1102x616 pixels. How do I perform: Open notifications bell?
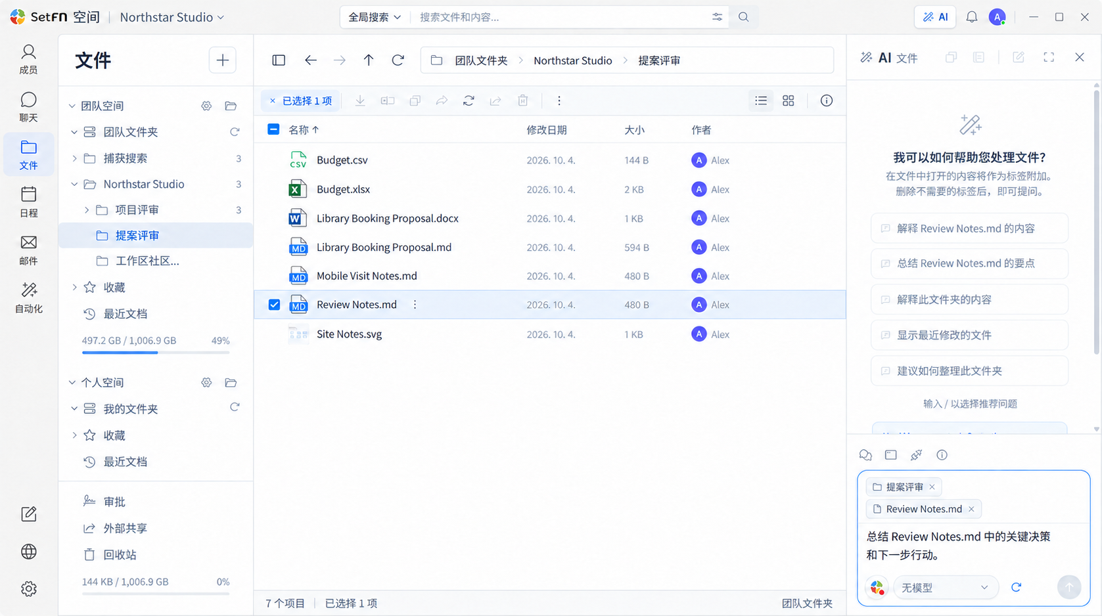coord(972,17)
